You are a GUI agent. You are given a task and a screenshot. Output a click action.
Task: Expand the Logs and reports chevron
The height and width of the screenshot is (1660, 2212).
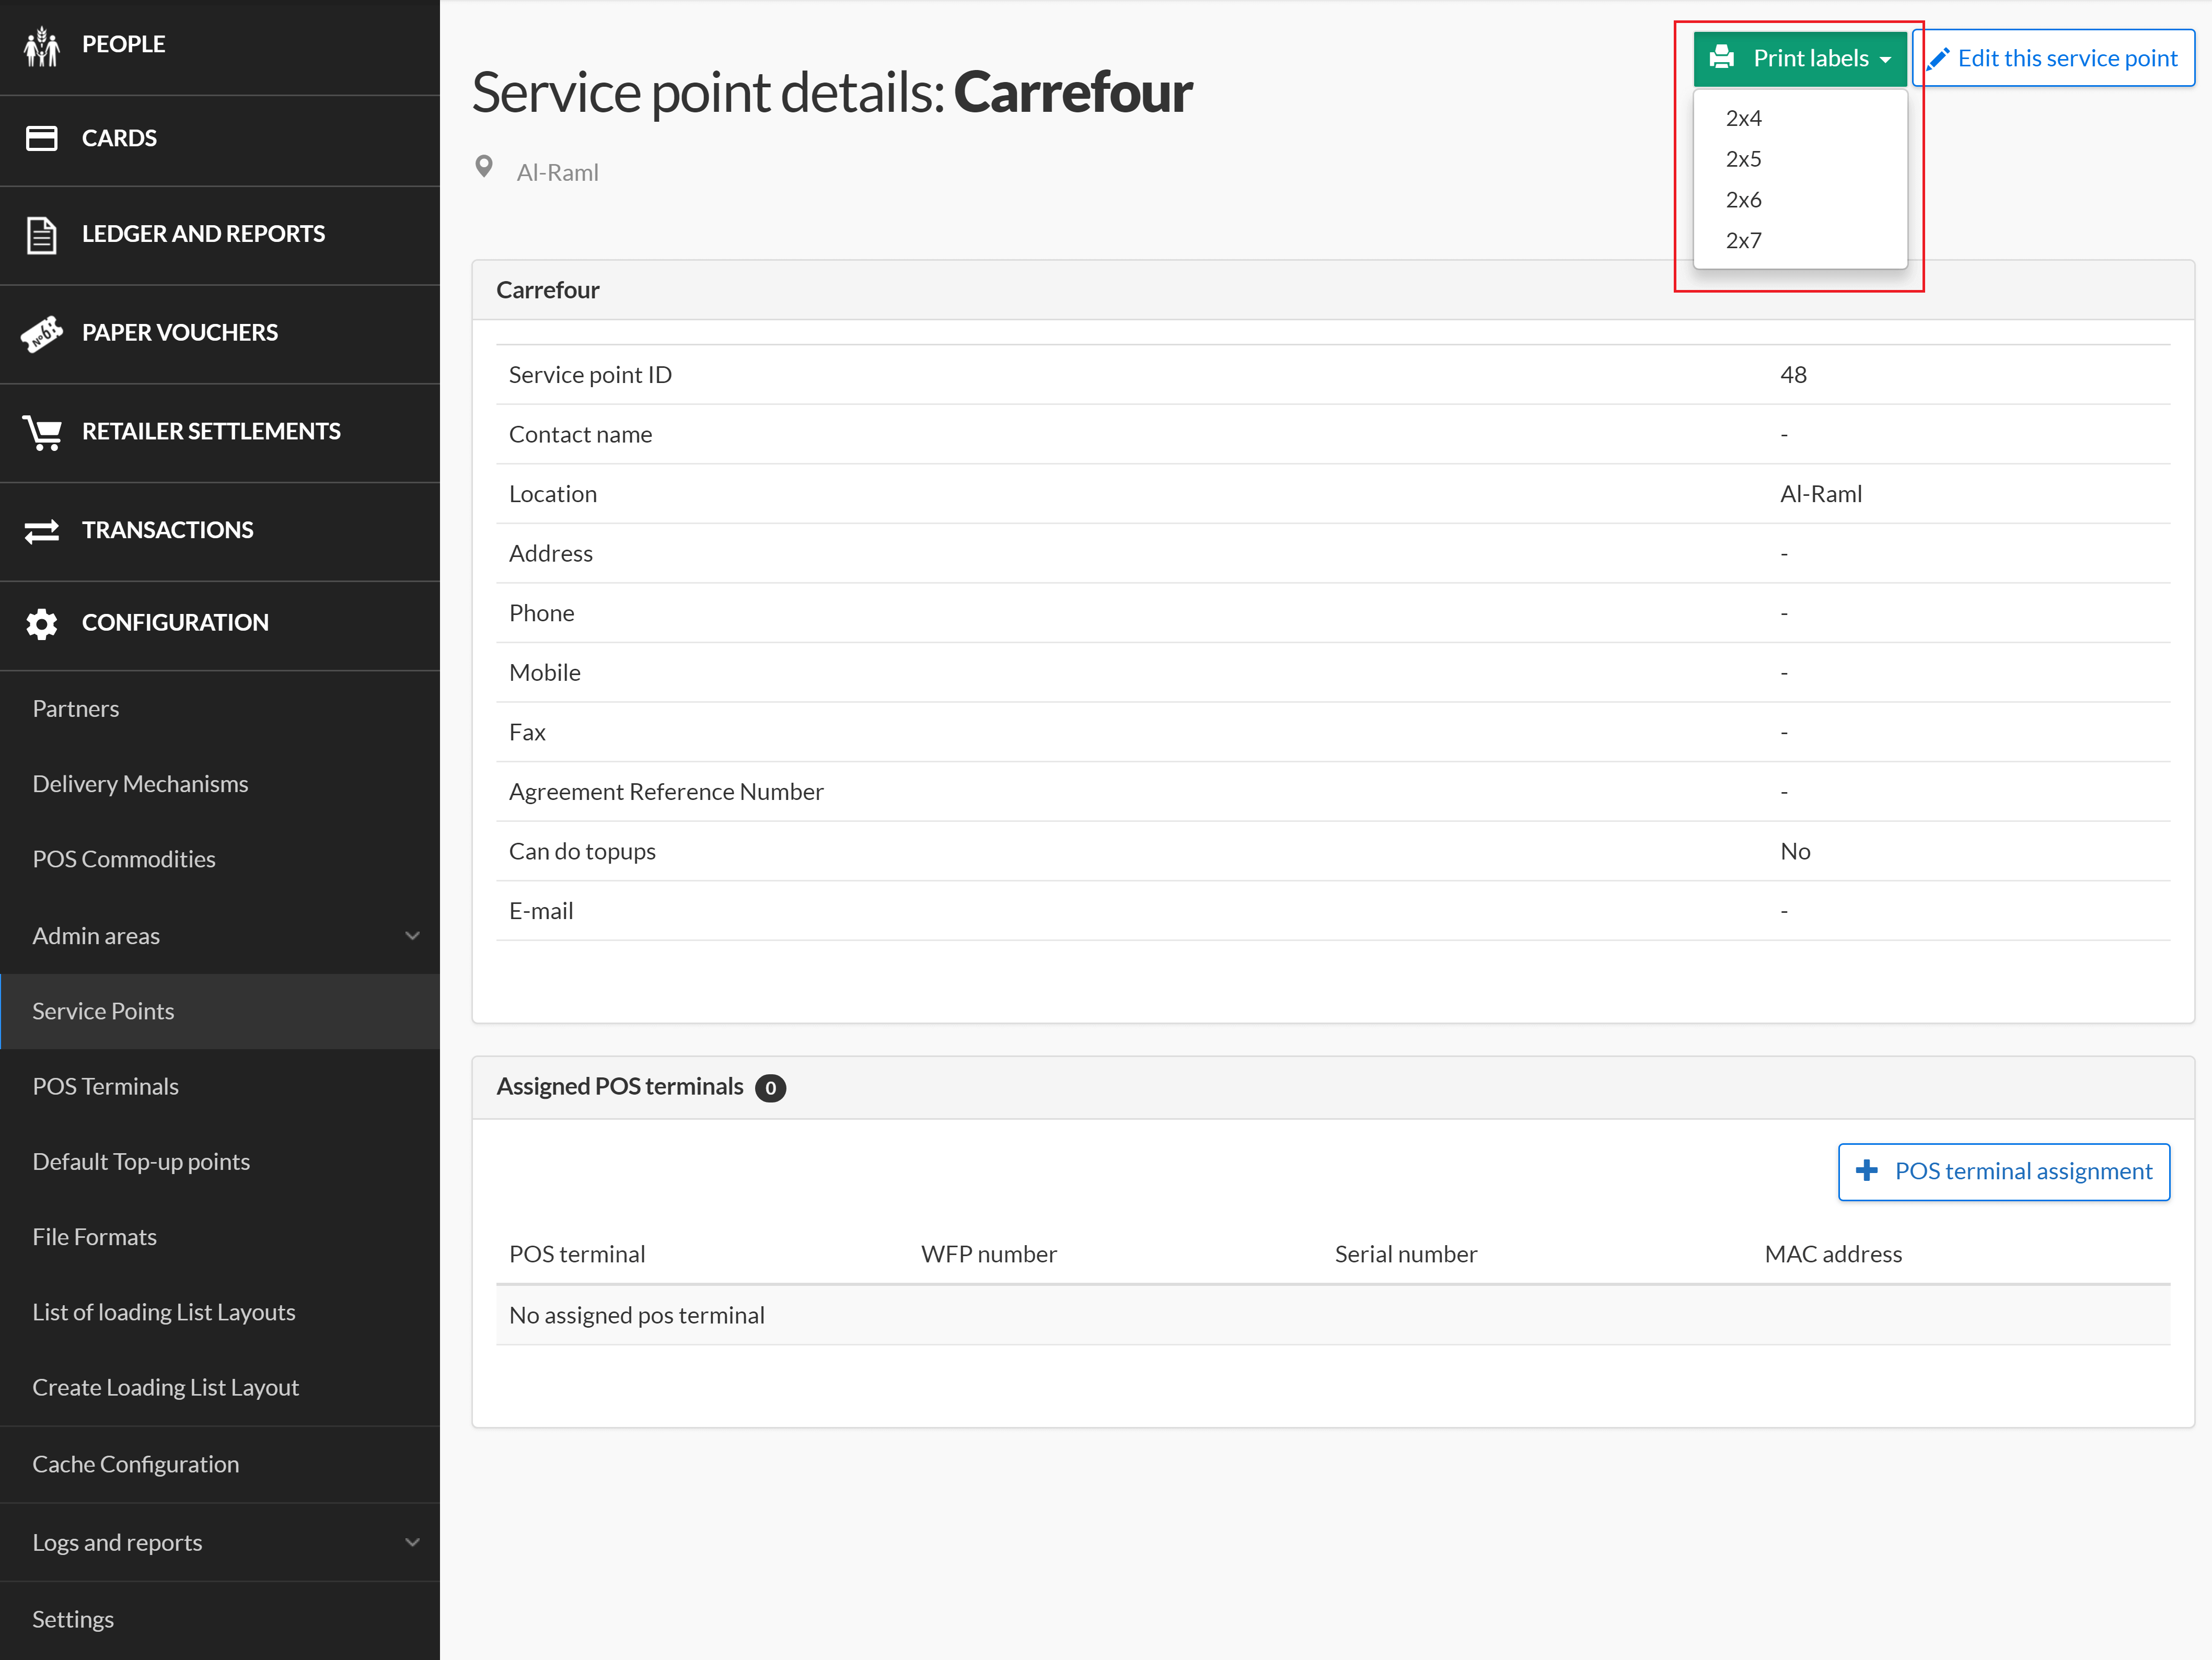pyautogui.click(x=412, y=1542)
